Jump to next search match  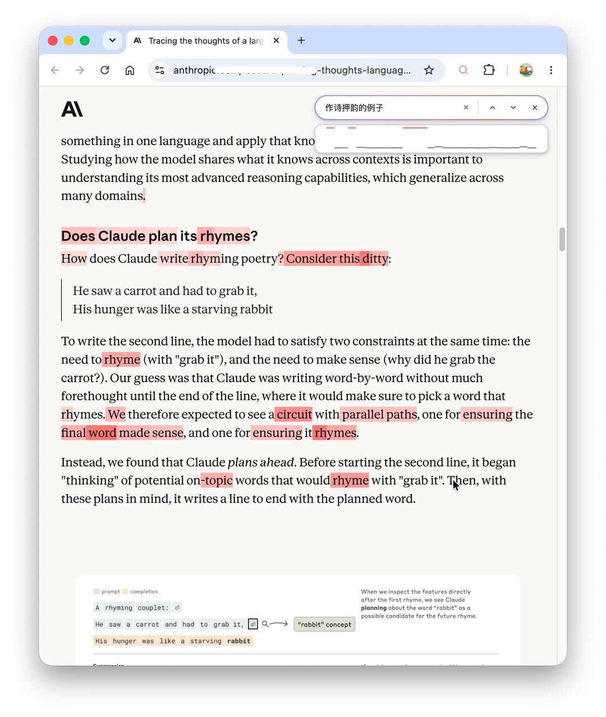(513, 108)
